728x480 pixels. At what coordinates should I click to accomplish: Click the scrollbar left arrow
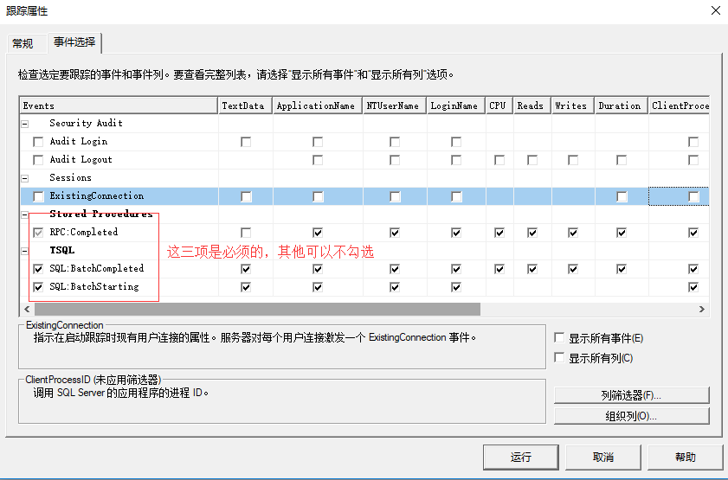[27, 310]
